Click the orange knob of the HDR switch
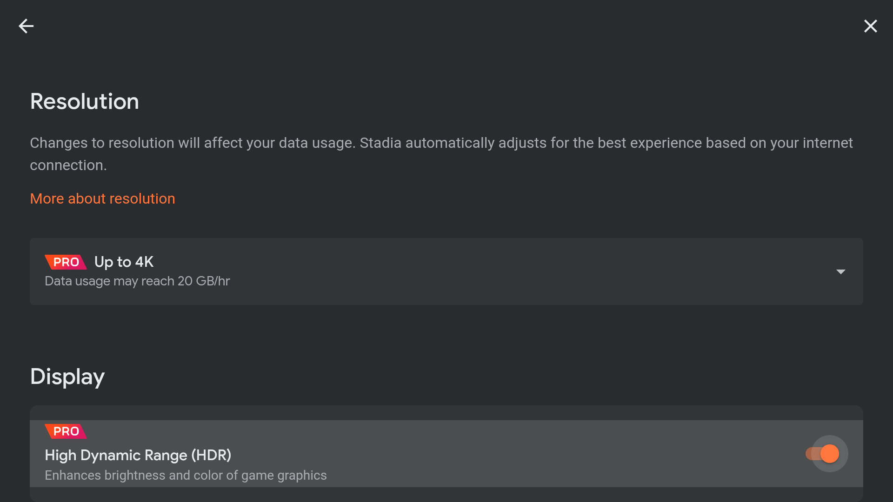The height and width of the screenshot is (502, 893). pos(830,454)
